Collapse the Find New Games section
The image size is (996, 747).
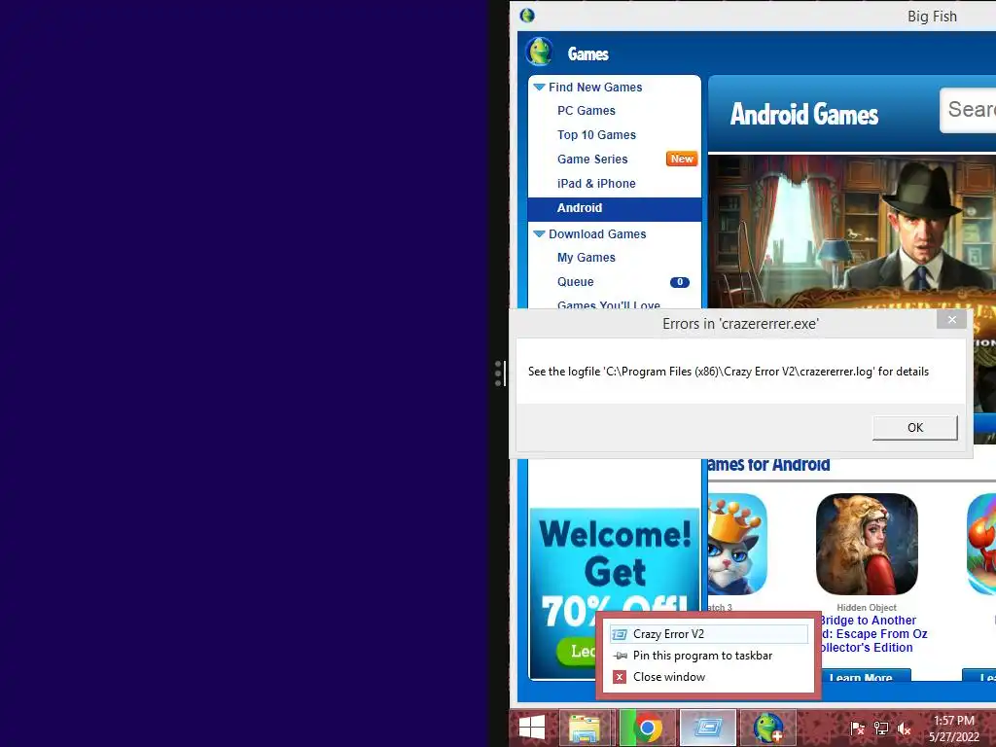(539, 87)
